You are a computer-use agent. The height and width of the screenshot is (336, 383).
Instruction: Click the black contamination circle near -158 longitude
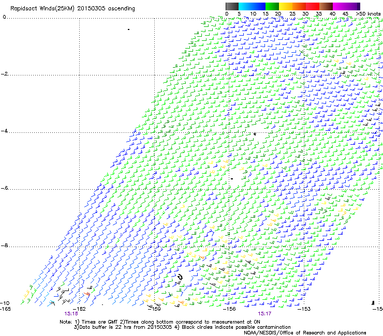(x=180, y=277)
